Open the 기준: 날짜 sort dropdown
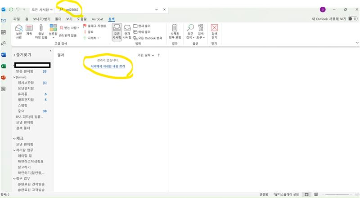Image resolution: width=360 pixels, height=198 pixels. [x=146, y=55]
